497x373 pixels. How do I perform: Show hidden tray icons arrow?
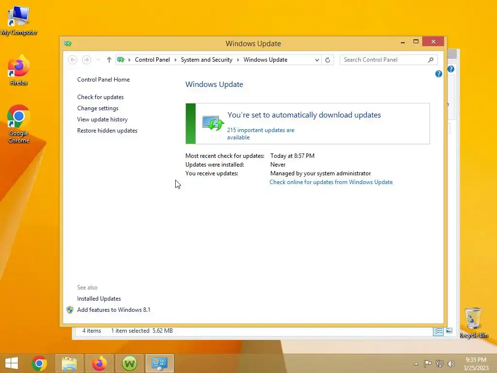(416, 364)
